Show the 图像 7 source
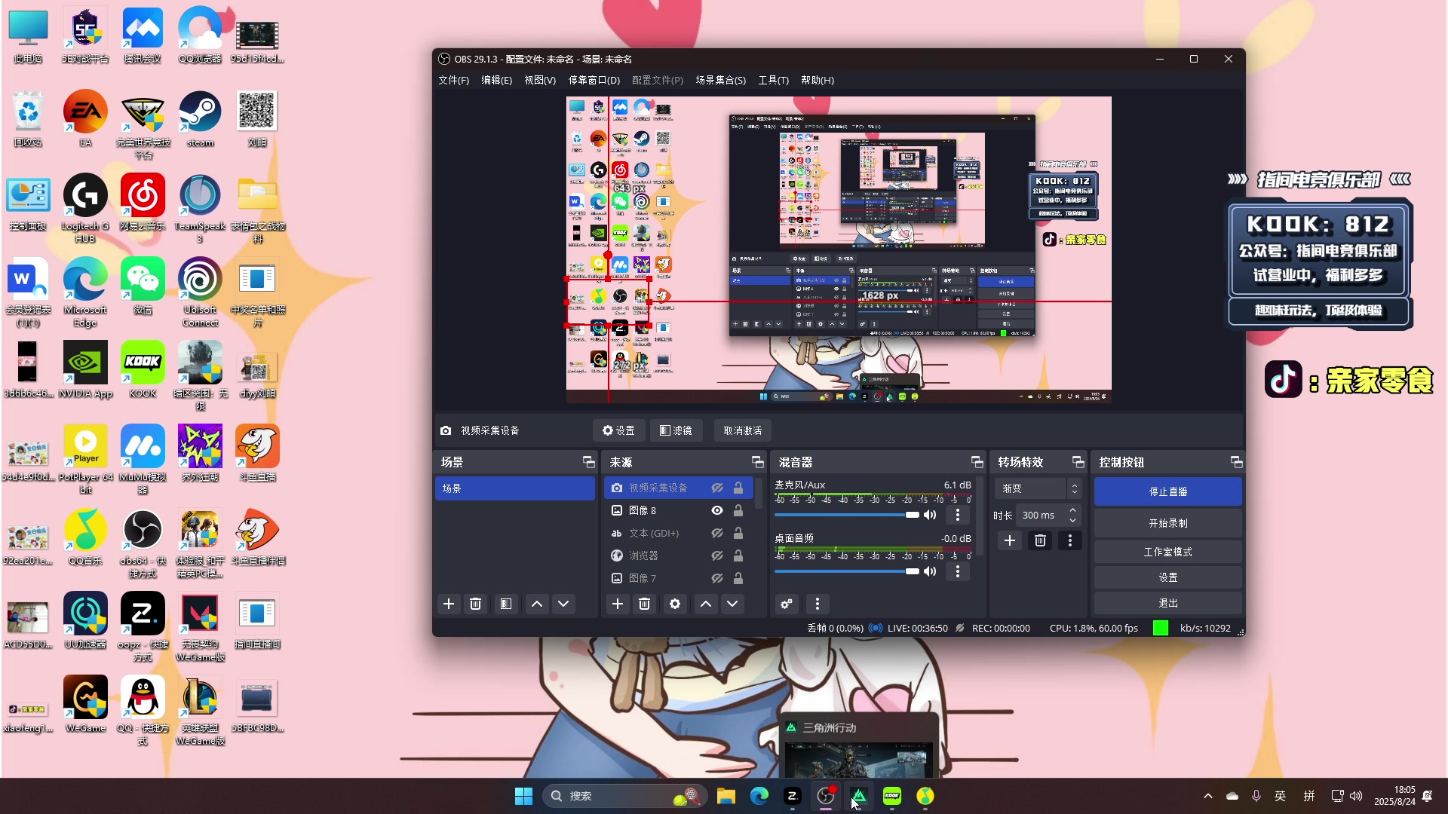The width and height of the screenshot is (1448, 814). [x=717, y=578]
